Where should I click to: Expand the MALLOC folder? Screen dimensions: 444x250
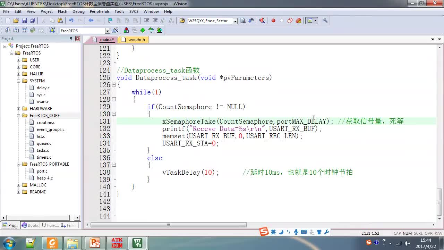click(x=19, y=185)
